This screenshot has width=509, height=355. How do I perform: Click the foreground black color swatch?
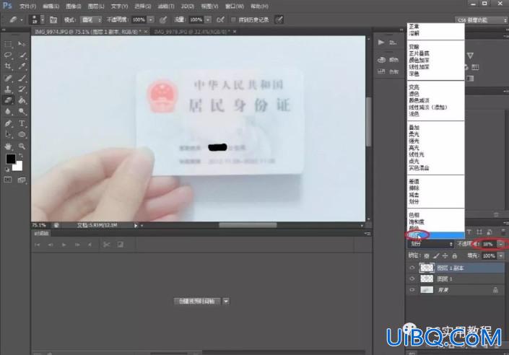(10, 159)
